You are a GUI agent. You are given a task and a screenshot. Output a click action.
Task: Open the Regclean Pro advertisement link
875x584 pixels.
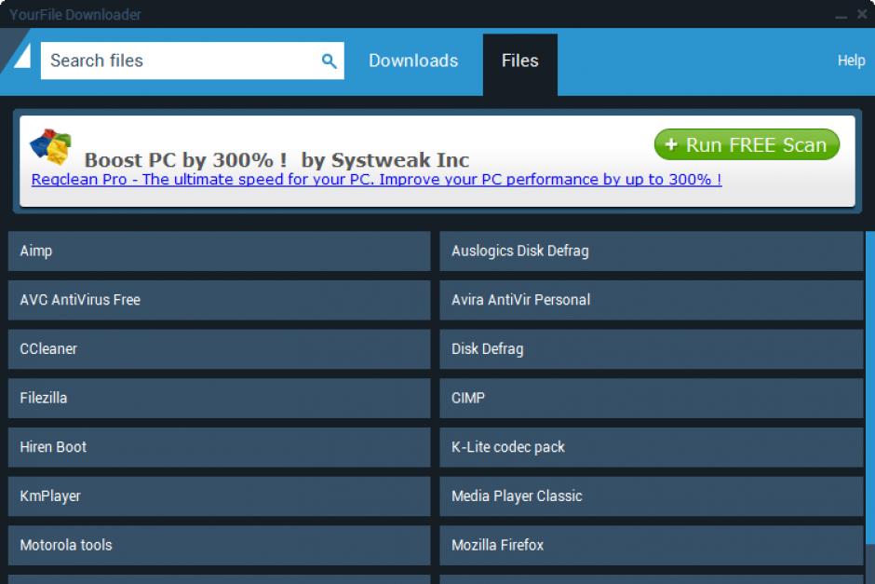coord(377,180)
